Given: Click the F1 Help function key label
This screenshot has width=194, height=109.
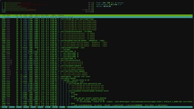Looking at the screenshot, I should pos(4,107).
